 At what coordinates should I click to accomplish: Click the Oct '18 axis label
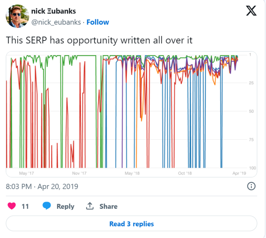tap(185, 173)
